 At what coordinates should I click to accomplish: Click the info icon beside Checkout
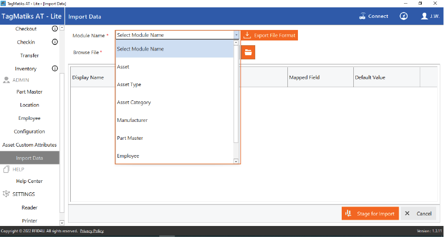point(55,29)
